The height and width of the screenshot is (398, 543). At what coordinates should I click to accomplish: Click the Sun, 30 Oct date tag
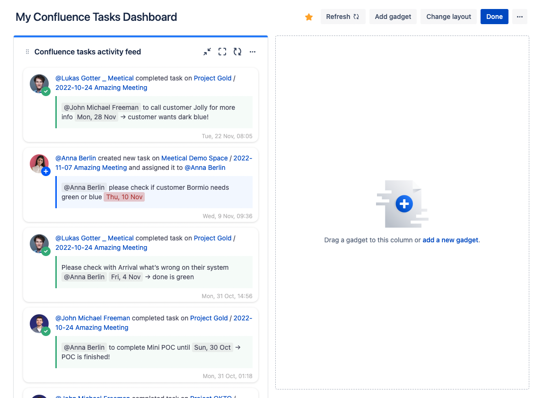(212, 347)
